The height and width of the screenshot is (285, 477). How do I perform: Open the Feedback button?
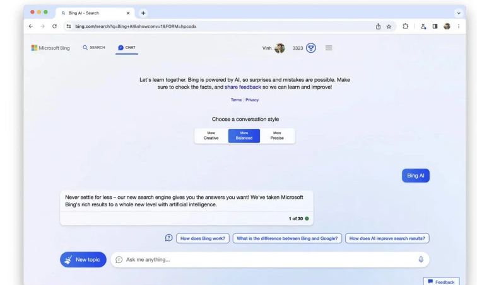coord(441,282)
